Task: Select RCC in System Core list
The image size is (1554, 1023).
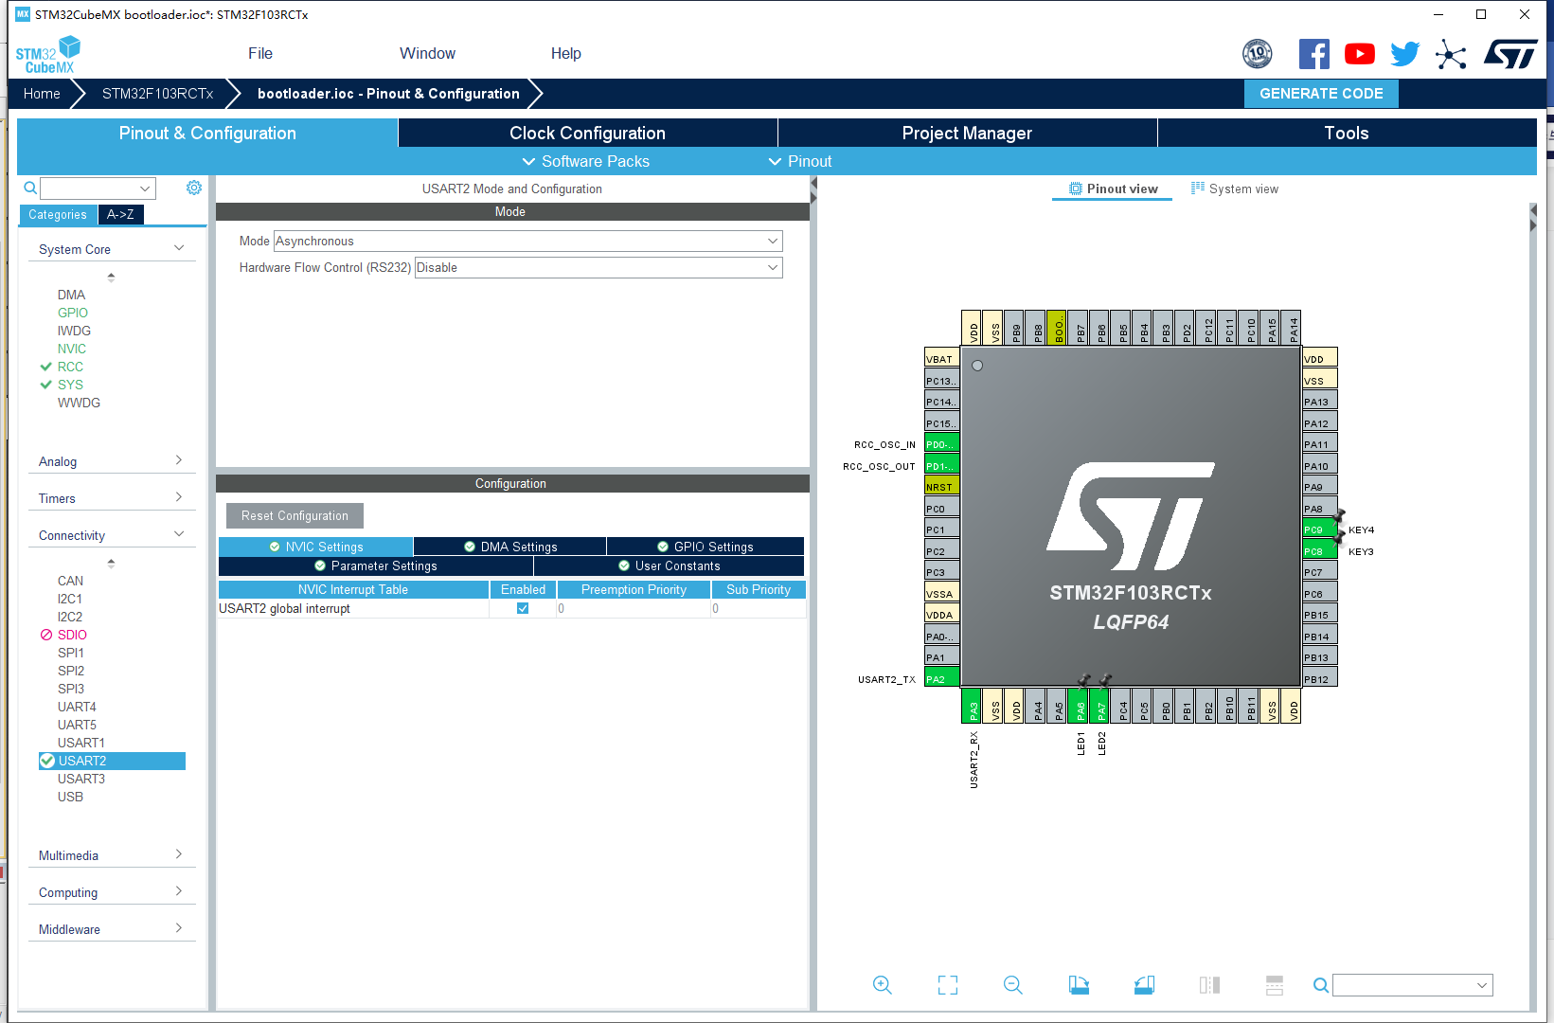Action: [x=70, y=367]
